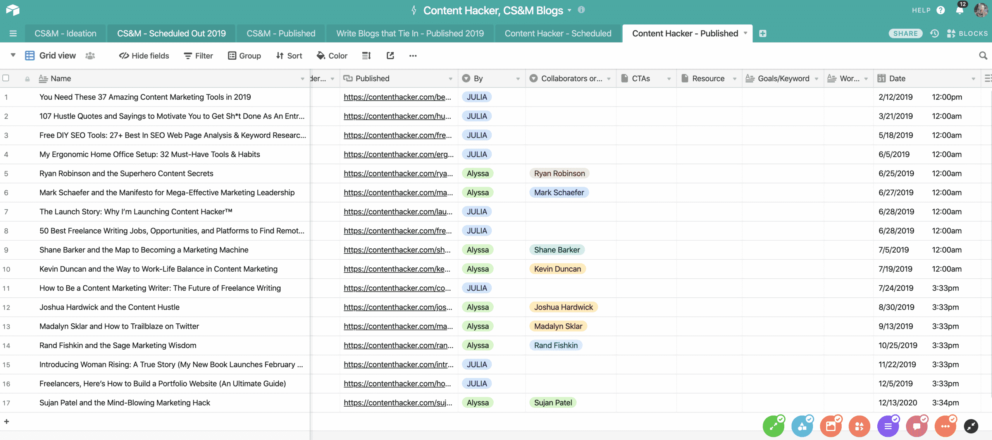This screenshot has width=992, height=440.
Task: Click the blue shapes circle button
Action: [x=802, y=426]
